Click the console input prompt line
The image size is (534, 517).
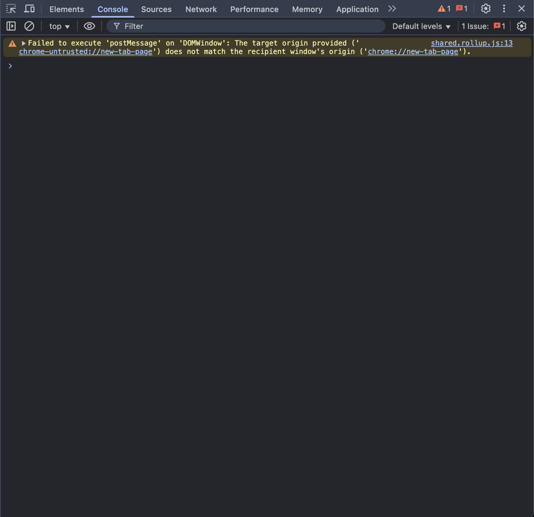pyautogui.click(x=267, y=66)
